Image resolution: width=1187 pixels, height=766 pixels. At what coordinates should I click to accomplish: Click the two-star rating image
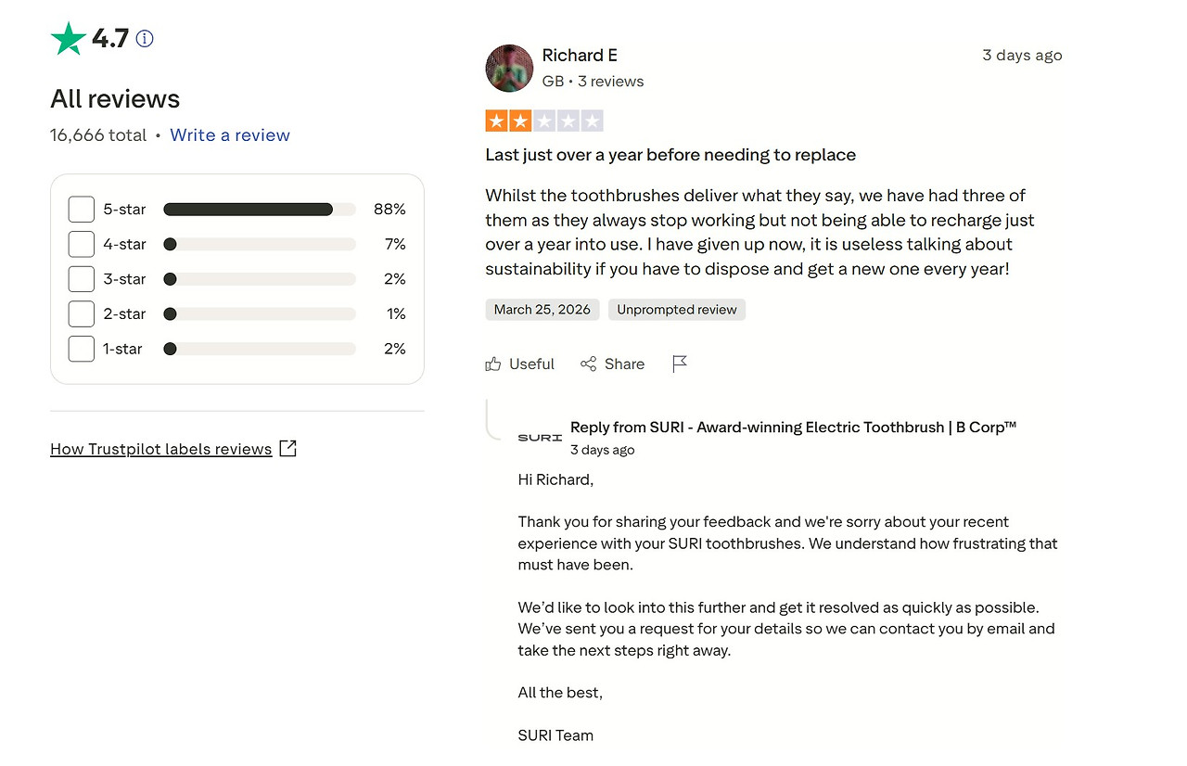point(544,121)
